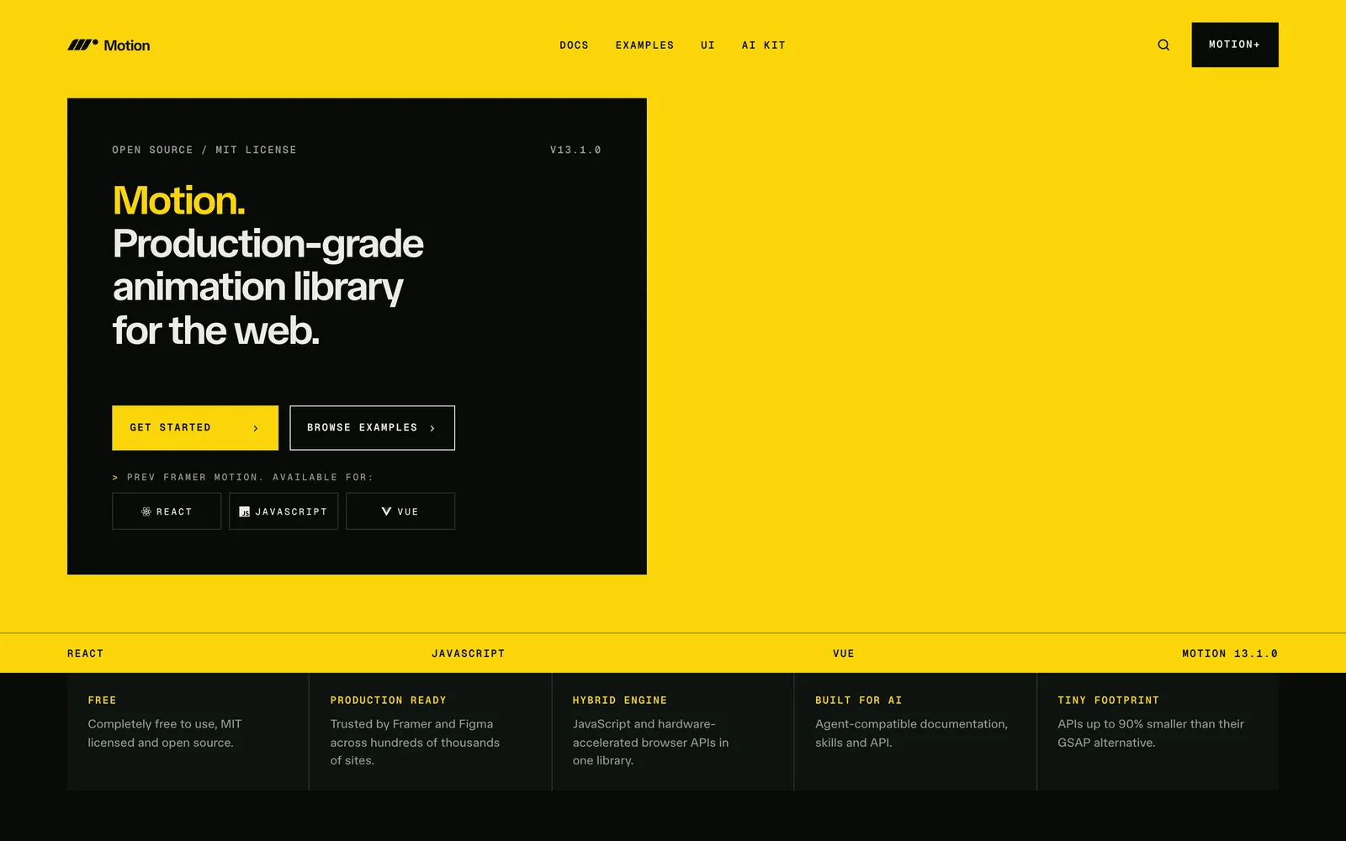Click the Production Ready card heading
This screenshot has width=1346, height=841.
click(x=389, y=701)
